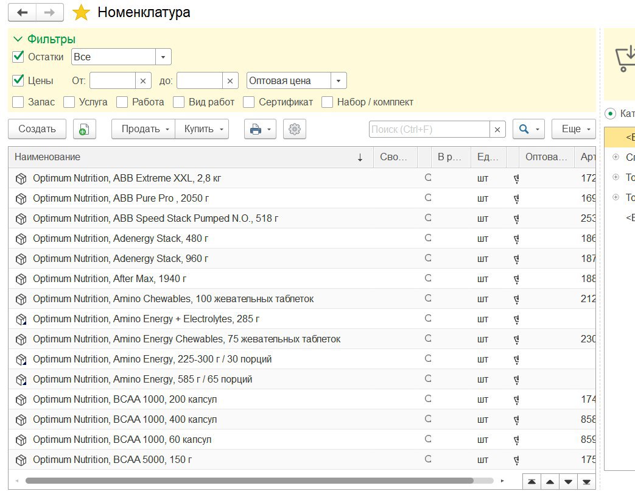Click the Создать button
This screenshot has width=635, height=491.
tap(37, 129)
